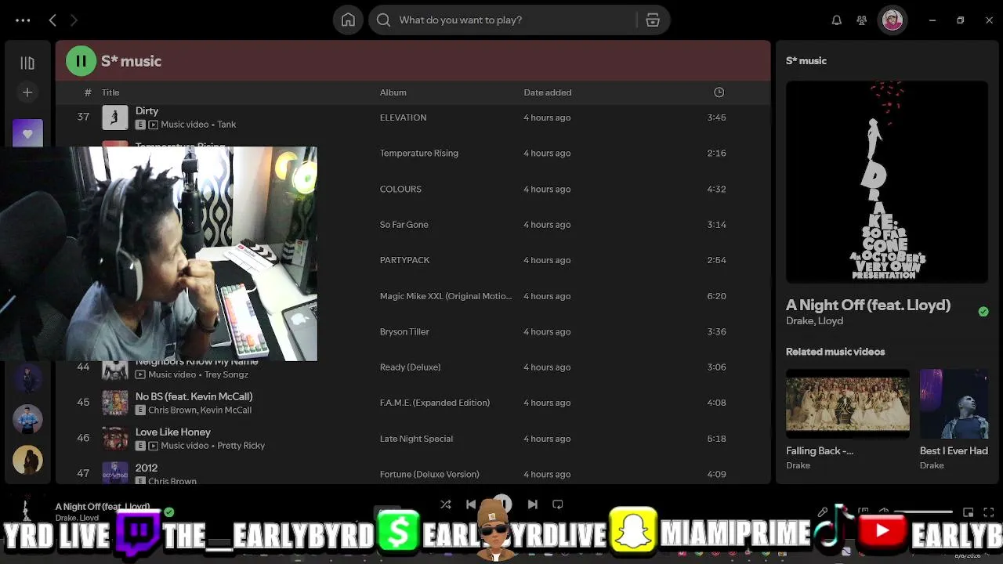This screenshot has height=564, width=1003.
Task: Open "A Night Off (feat. Lloyd)" title in sidebar
Action: [868, 305]
